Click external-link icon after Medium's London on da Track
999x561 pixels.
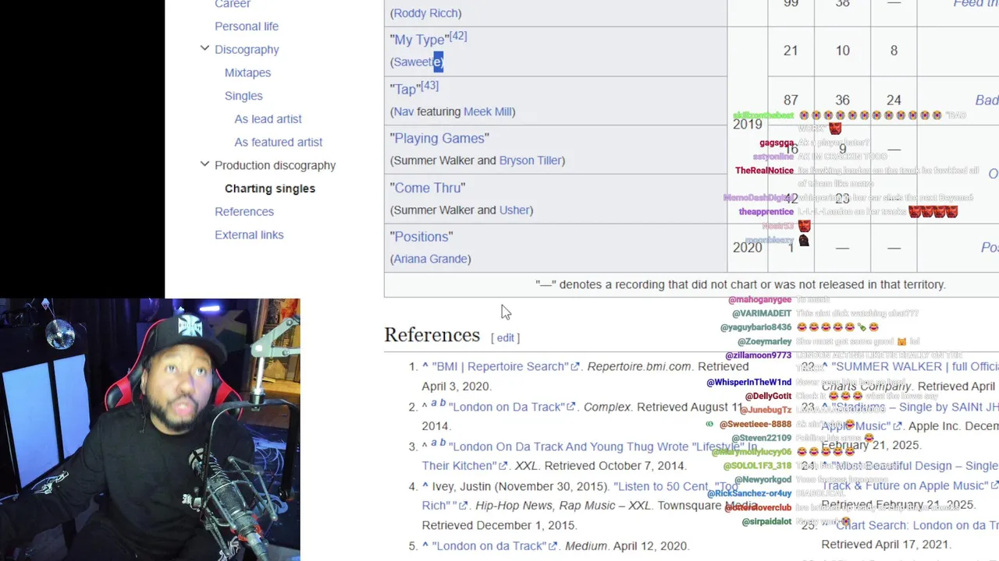(553, 546)
